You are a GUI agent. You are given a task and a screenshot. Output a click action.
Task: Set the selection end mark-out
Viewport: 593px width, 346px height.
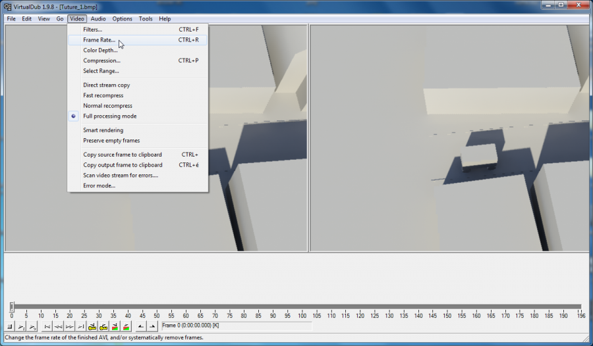(152, 326)
